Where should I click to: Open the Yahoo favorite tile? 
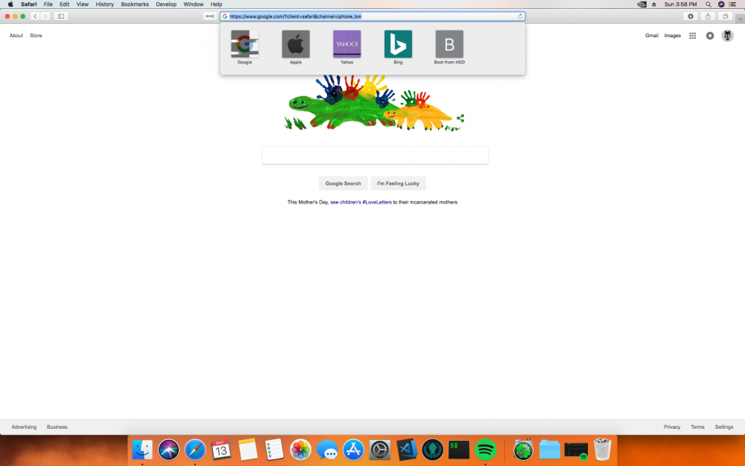[347, 44]
